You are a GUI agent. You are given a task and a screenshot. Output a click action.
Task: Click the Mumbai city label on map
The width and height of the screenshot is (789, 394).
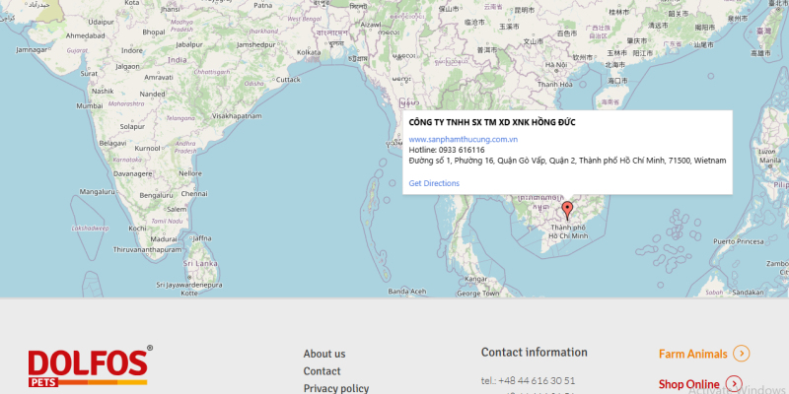point(91,105)
